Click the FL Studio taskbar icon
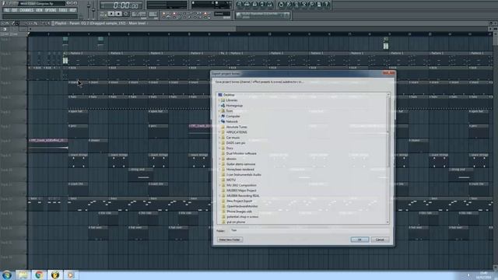 (55, 275)
